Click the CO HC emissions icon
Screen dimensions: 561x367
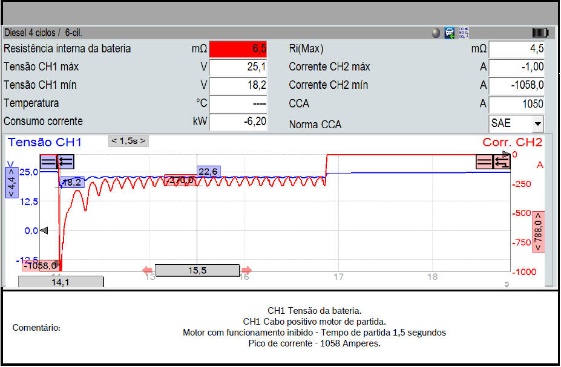tap(464, 33)
